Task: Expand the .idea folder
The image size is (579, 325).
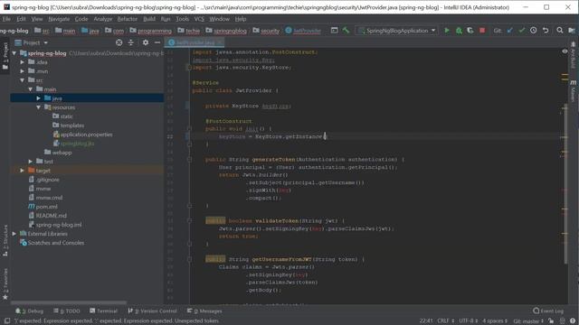Action: pos(23,62)
